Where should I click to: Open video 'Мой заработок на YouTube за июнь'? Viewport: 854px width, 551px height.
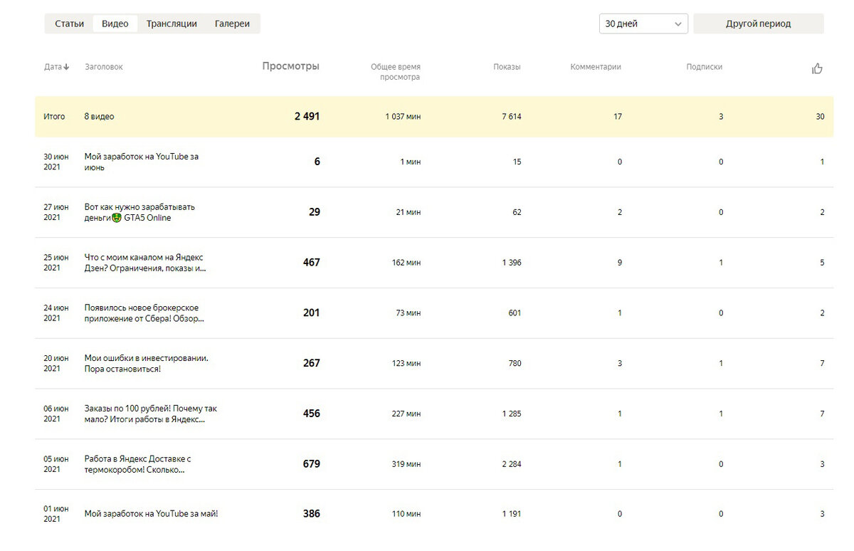coord(142,162)
